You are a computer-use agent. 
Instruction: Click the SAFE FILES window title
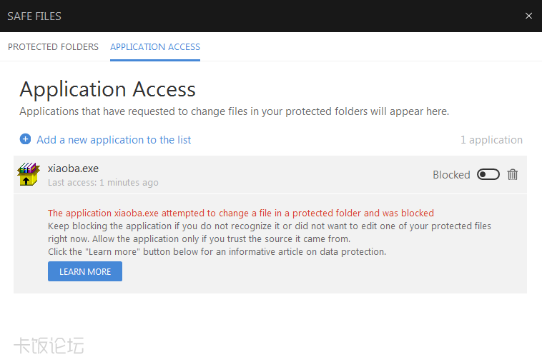click(x=34, y=16)
